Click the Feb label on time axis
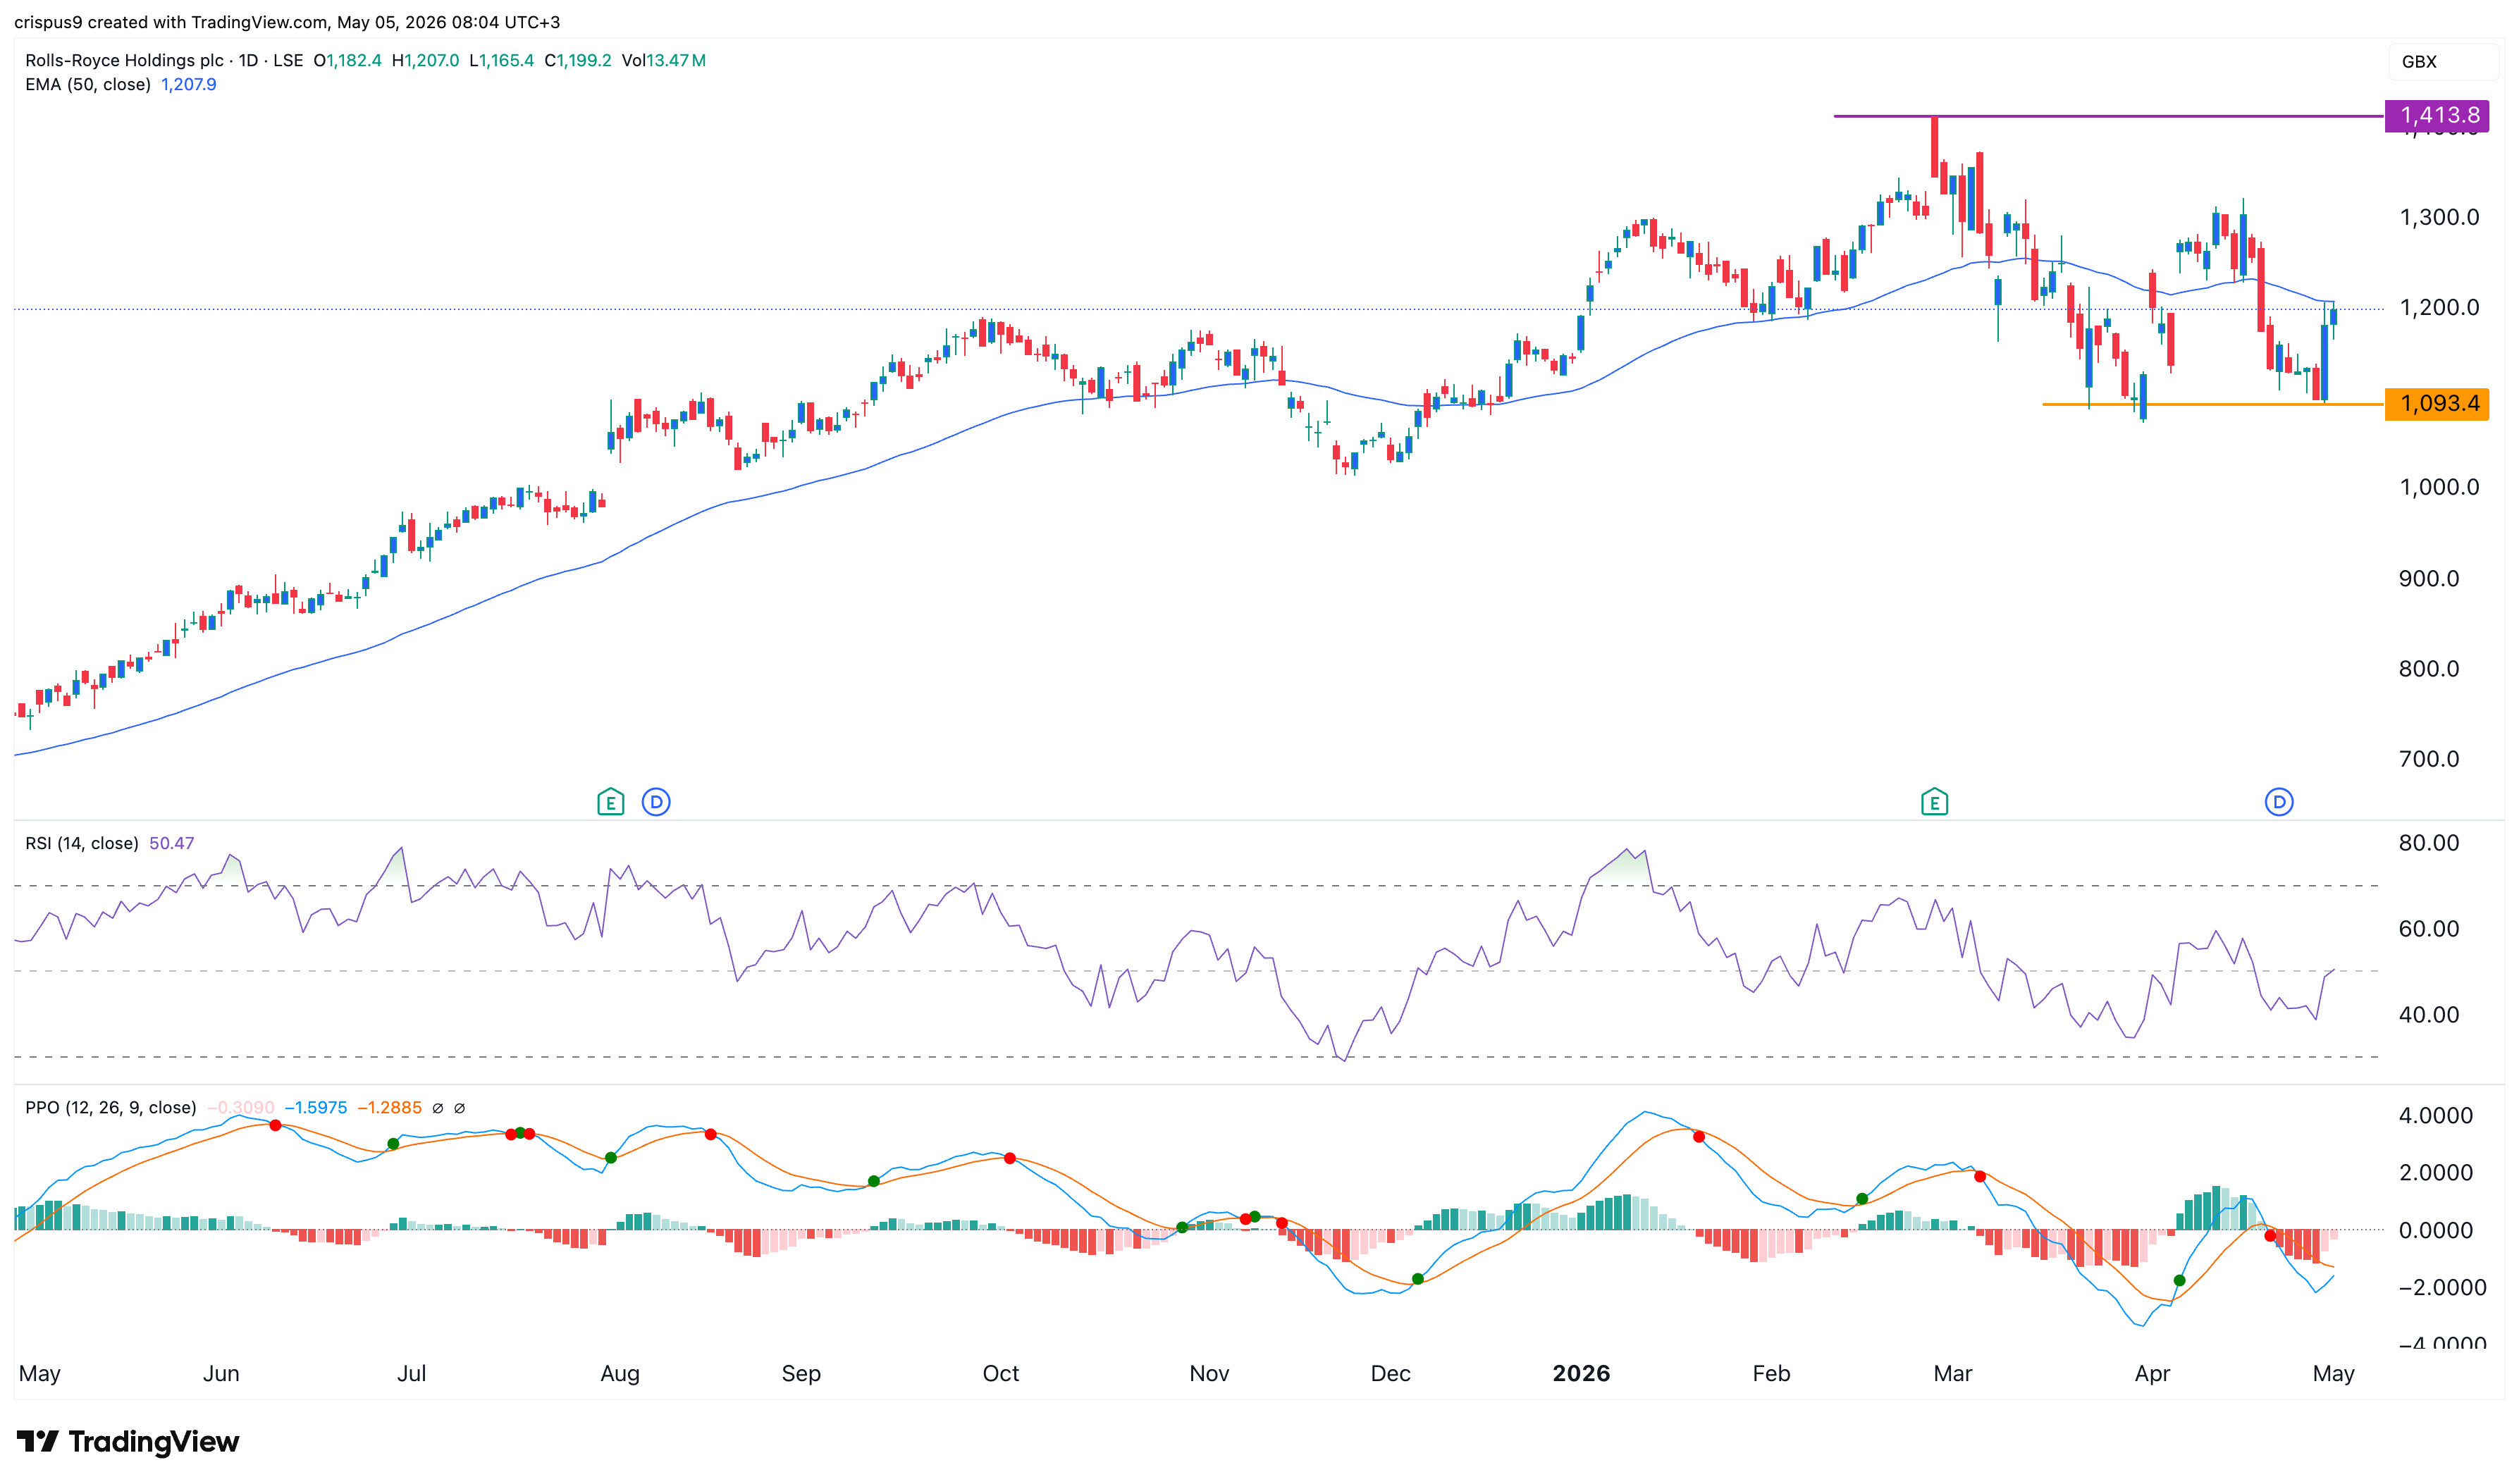Image resolution: width=2519 pixels, height=1484 pixels. pyautogui.click(x=1771, y=1374)
